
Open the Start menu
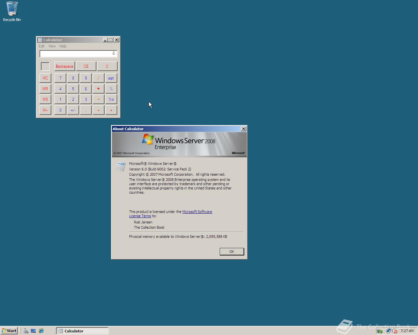point(9,331)
